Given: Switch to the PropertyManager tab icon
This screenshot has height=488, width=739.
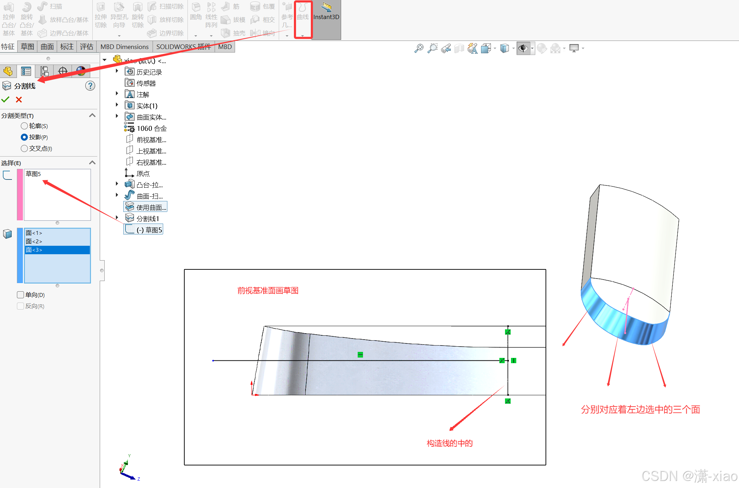Looking at the screenshot, I should tap(26, 71).
